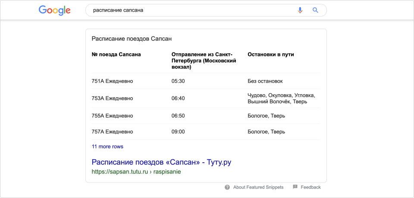Viewport: 414px width, 198px height.
Task: Click the Feedback flag icon
Action: 295,187
